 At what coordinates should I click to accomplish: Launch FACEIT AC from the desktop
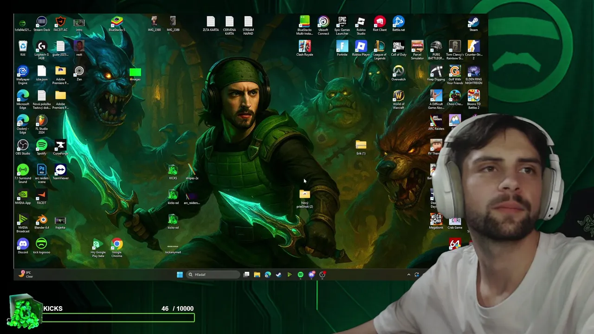click(60, 24)
